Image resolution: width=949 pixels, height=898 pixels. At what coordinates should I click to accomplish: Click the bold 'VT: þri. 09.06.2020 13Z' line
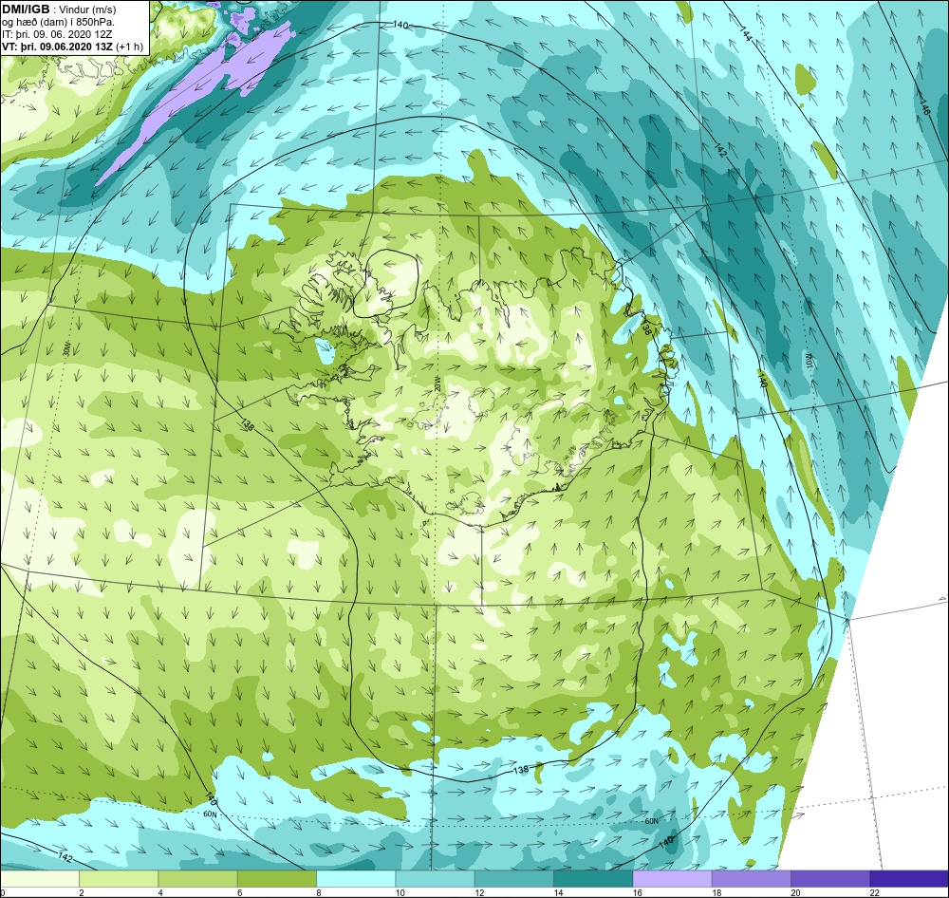pyautogui.click(x=57, y=47)
